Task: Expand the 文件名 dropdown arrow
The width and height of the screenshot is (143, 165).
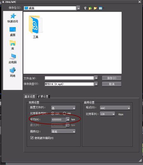Action: tap(96, 78)
